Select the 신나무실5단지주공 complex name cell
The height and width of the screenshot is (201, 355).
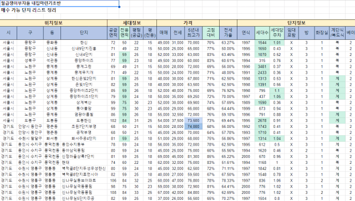pyautogui.click(x=84, y=199)
